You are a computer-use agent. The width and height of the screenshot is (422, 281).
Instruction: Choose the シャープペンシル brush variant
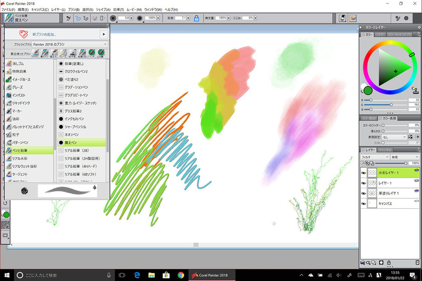[82, 127]
